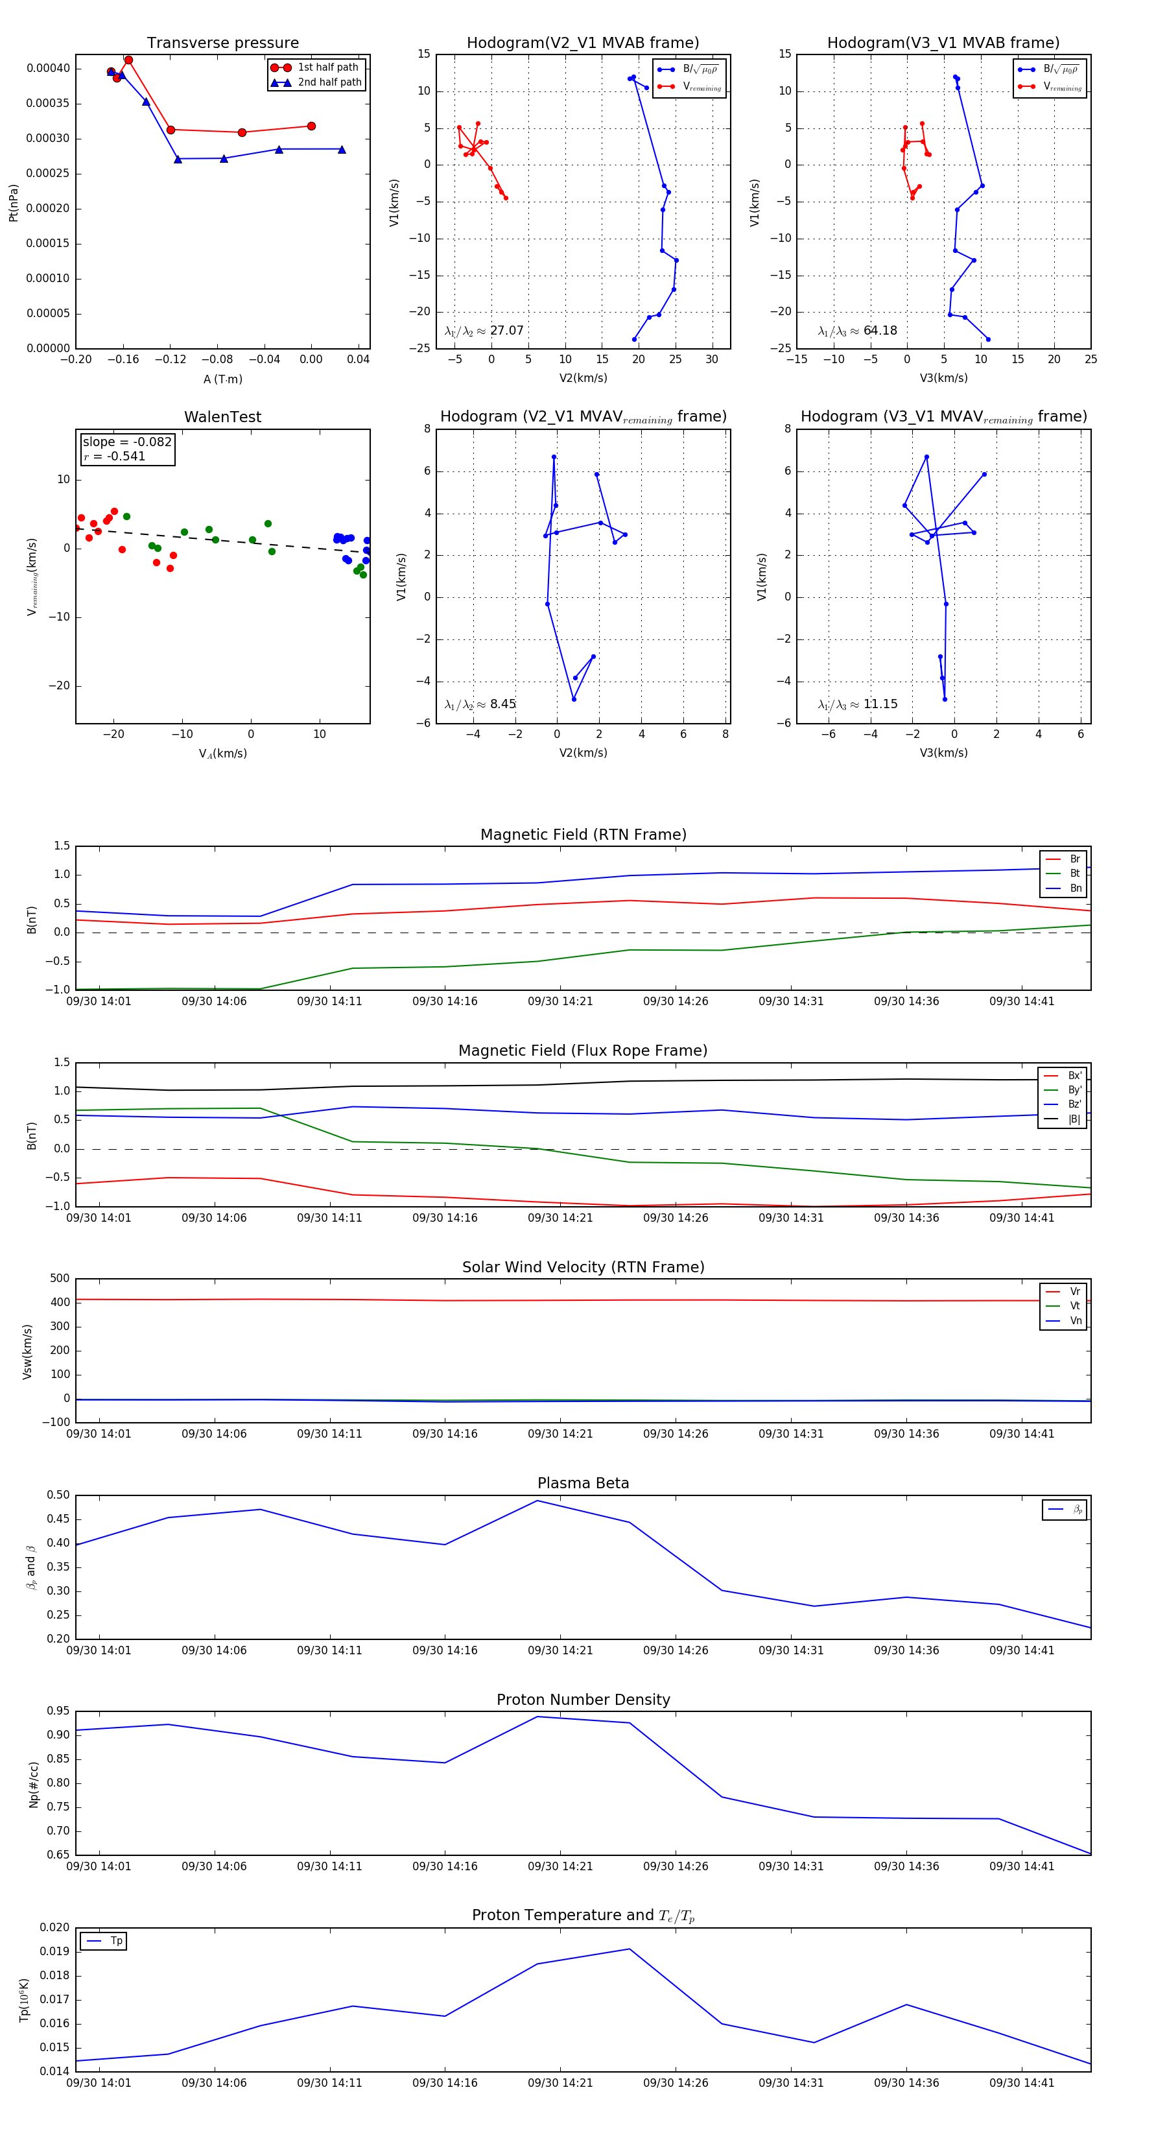The height and width of the screenshot is (2140, 1167).
Task: Click 'Proton Temperature and Te/Tp' title
Action: pos(583,1916)
